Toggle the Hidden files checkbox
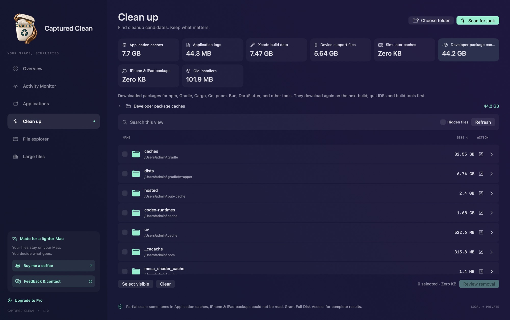510x320 pixels. (443, 122)
